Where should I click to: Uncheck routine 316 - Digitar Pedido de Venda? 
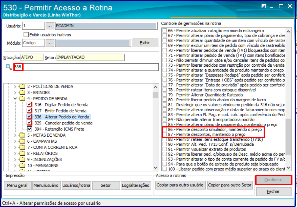(29, 105)
